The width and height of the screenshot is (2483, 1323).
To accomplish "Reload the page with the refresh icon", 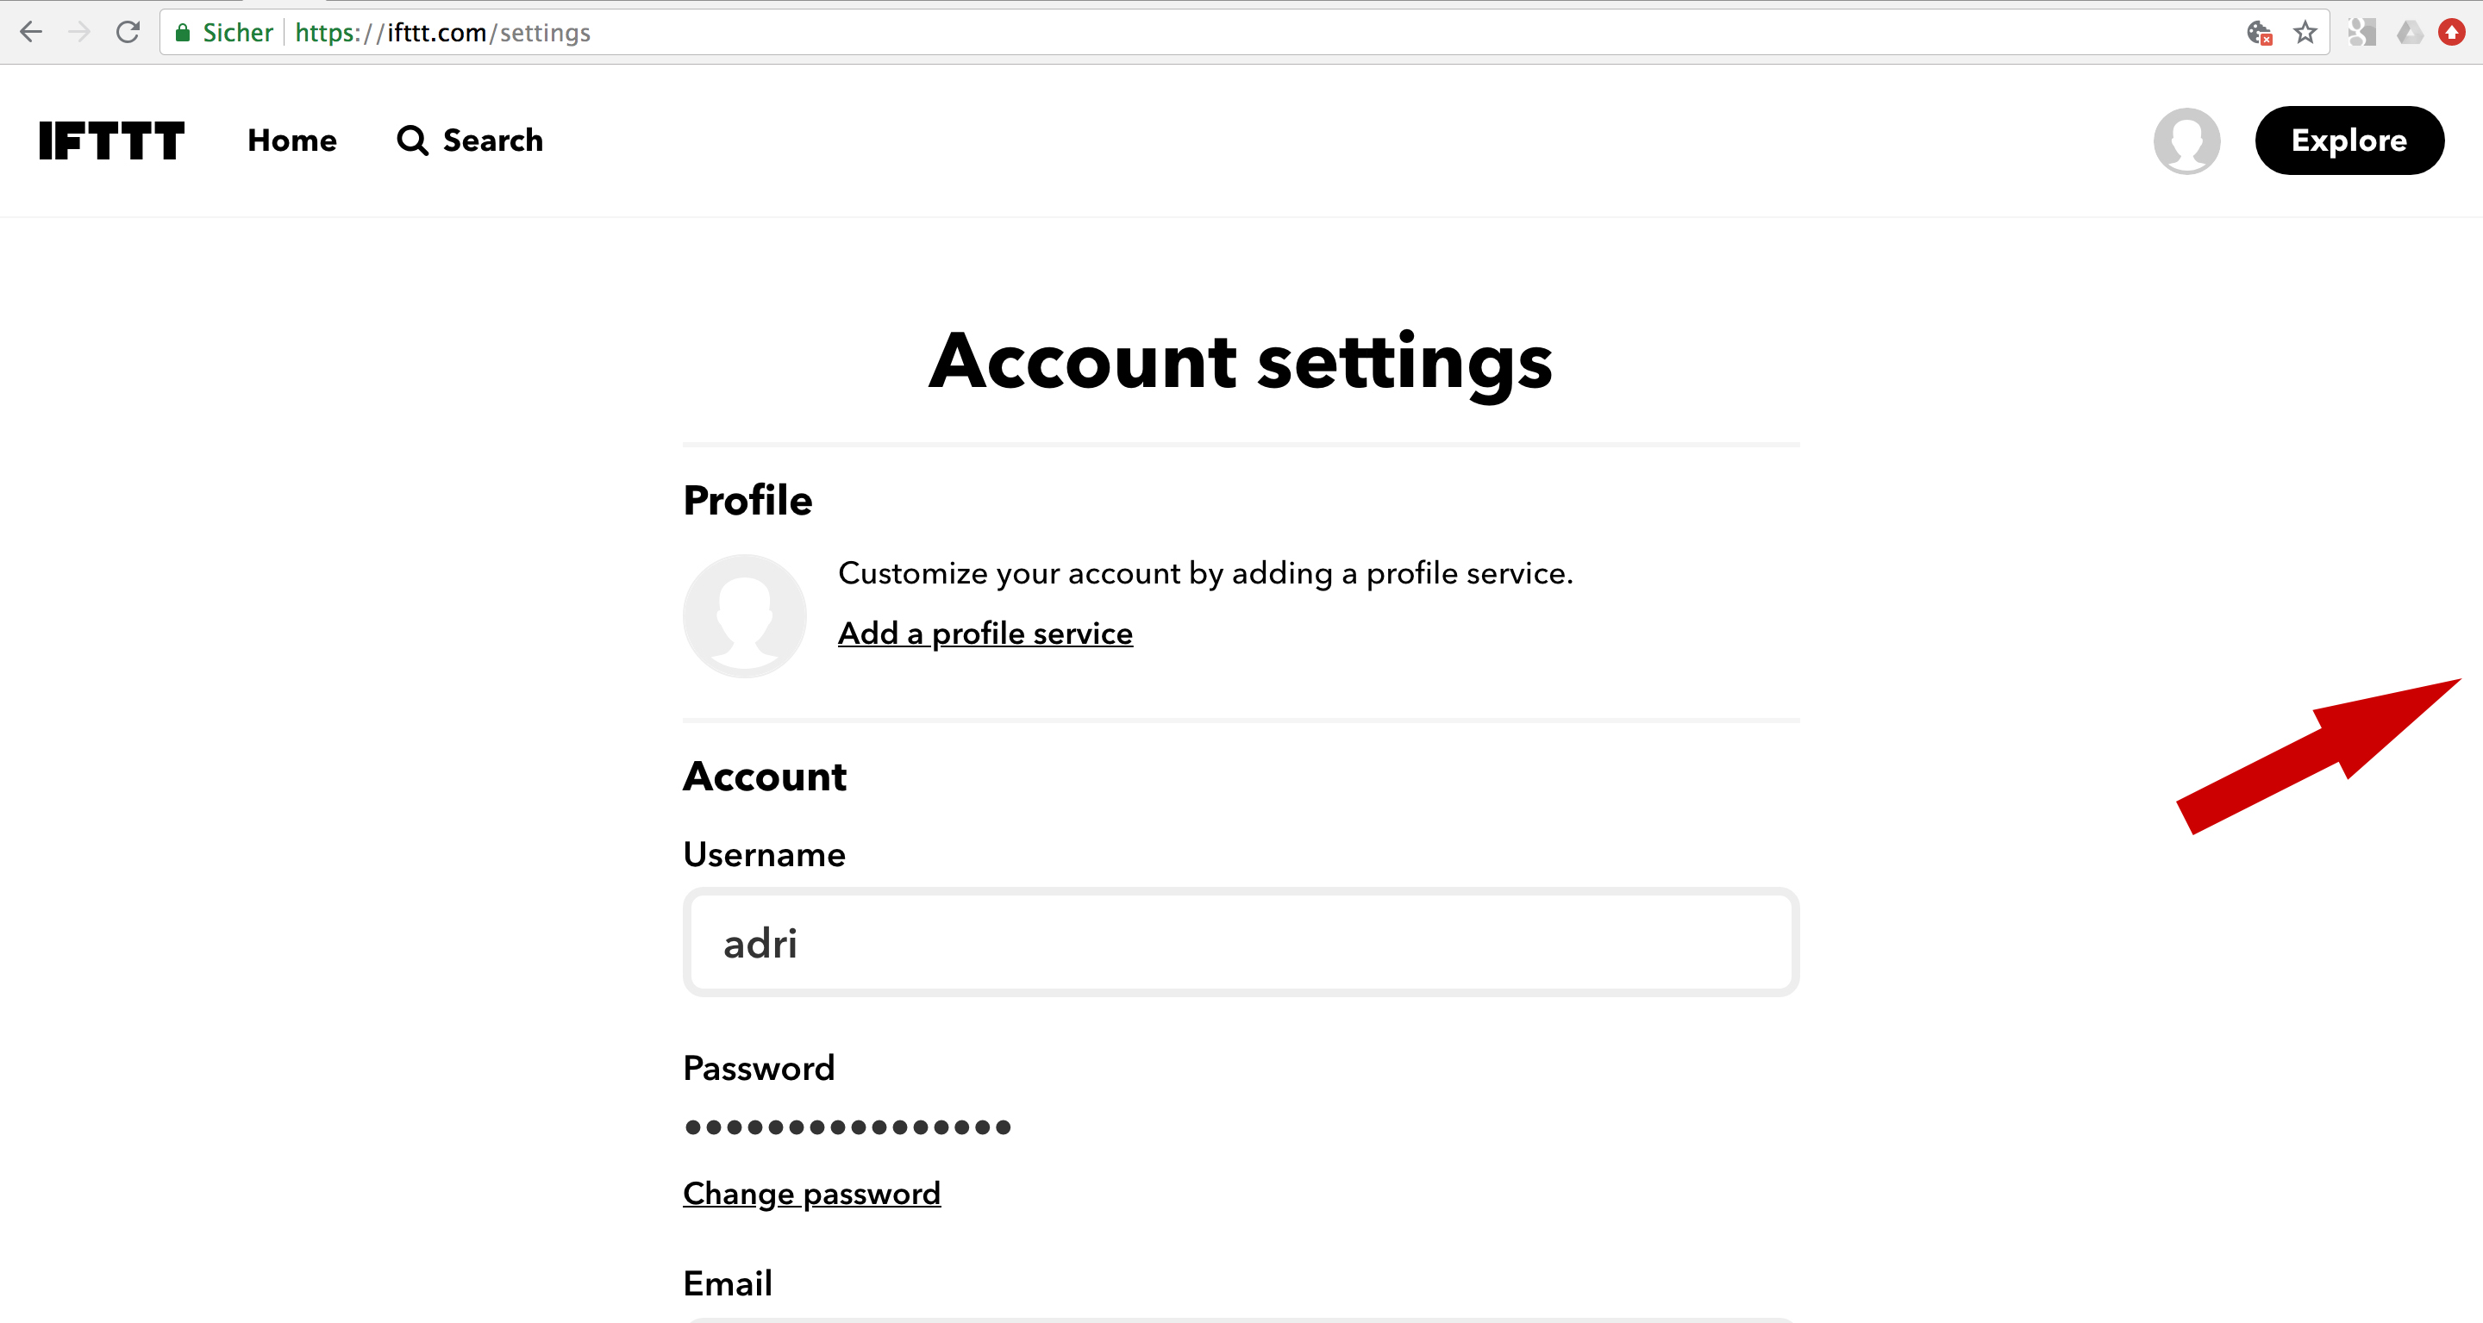I will pos(128,33).
